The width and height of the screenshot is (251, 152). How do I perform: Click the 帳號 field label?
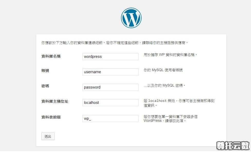tap(45, 71)
